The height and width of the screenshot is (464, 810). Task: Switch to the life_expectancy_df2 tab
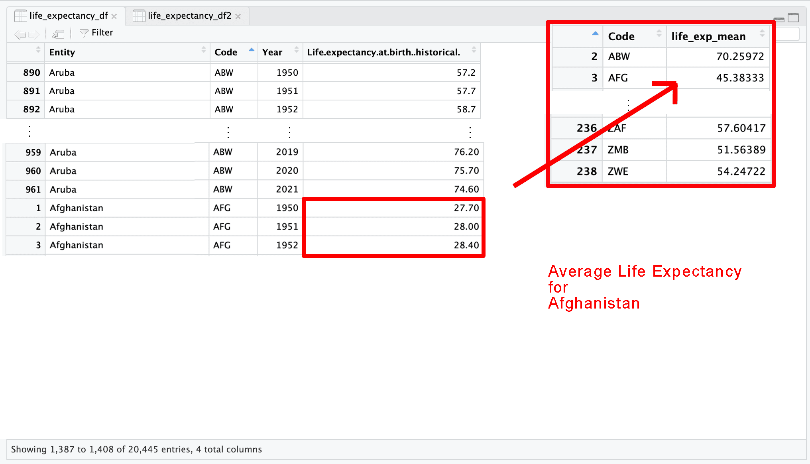[x=189, y=16]
